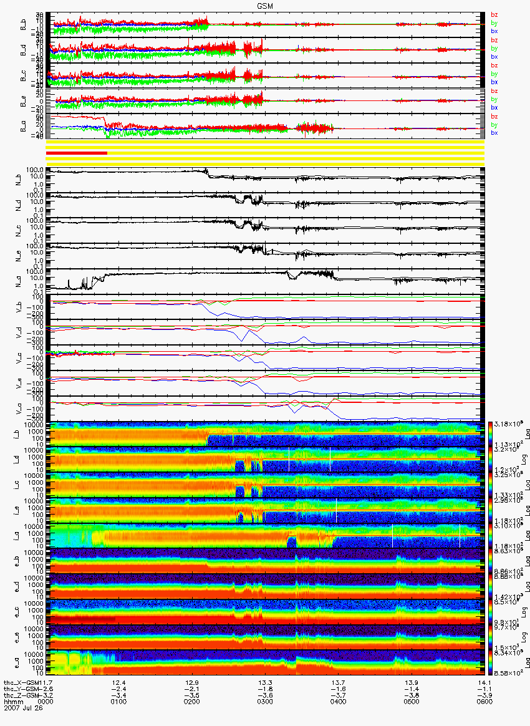Image resolution: width=530 pixels, height=726 pixels.
Task: Click the e_b electron spectrogram label
Action: pos(16,561)
